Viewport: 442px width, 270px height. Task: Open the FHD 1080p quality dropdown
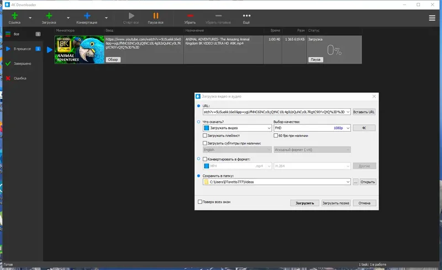(x=312, y=128)
